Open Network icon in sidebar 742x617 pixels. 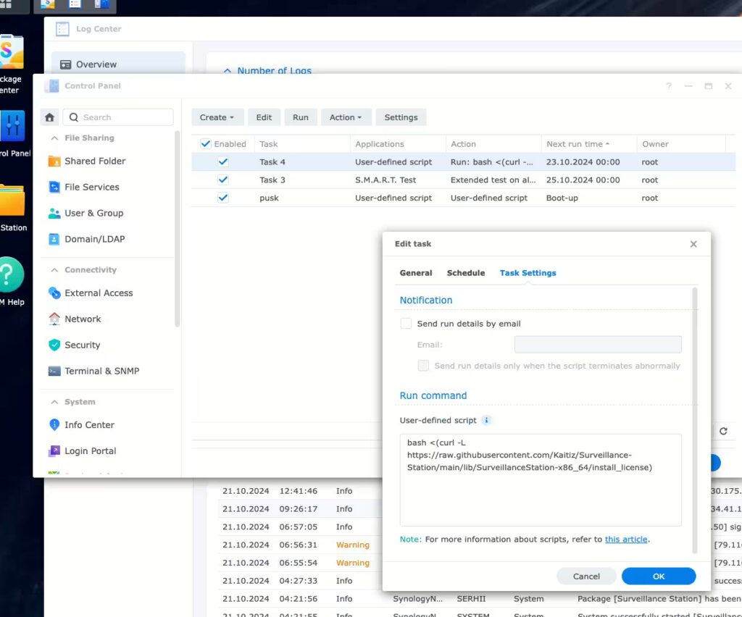(54, 319)
